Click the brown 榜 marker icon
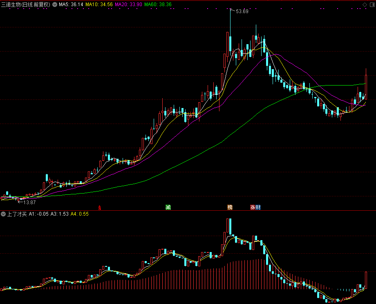Image resolution: width=376 pixels, height=304 pixels. point(230,207)
